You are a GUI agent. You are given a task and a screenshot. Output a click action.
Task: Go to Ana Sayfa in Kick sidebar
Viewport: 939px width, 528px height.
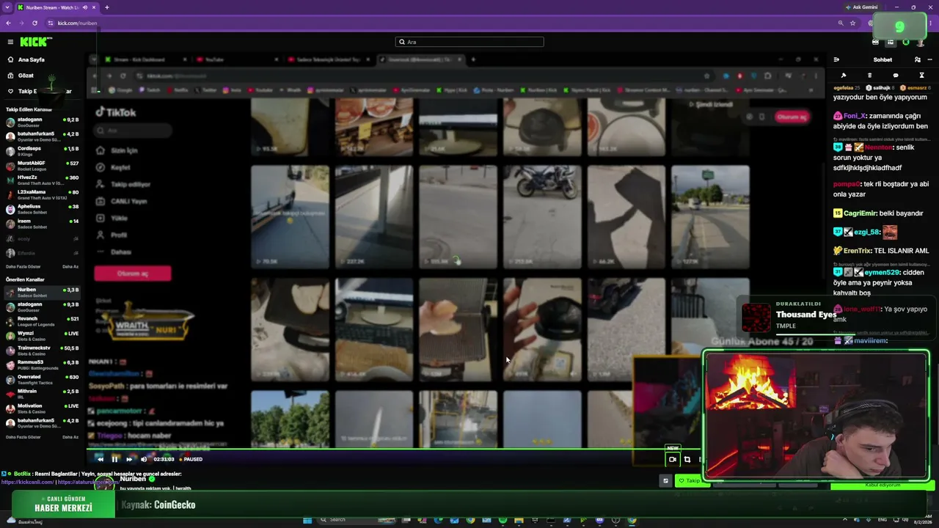point(26,59)
